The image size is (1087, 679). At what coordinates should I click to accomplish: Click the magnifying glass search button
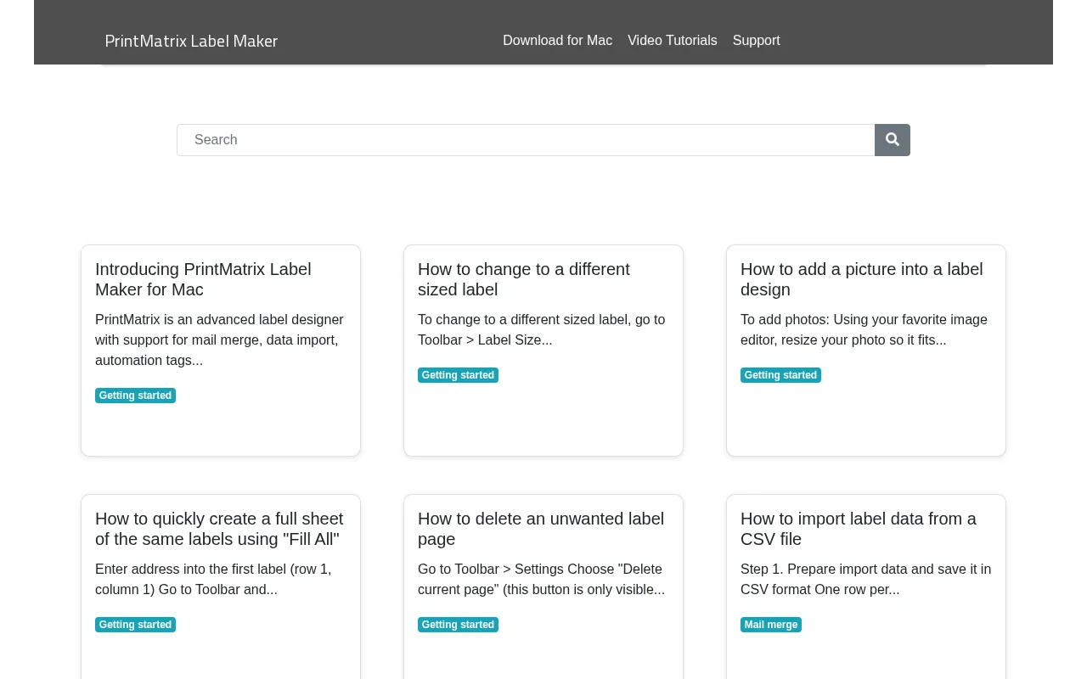[x=893, y=140]
